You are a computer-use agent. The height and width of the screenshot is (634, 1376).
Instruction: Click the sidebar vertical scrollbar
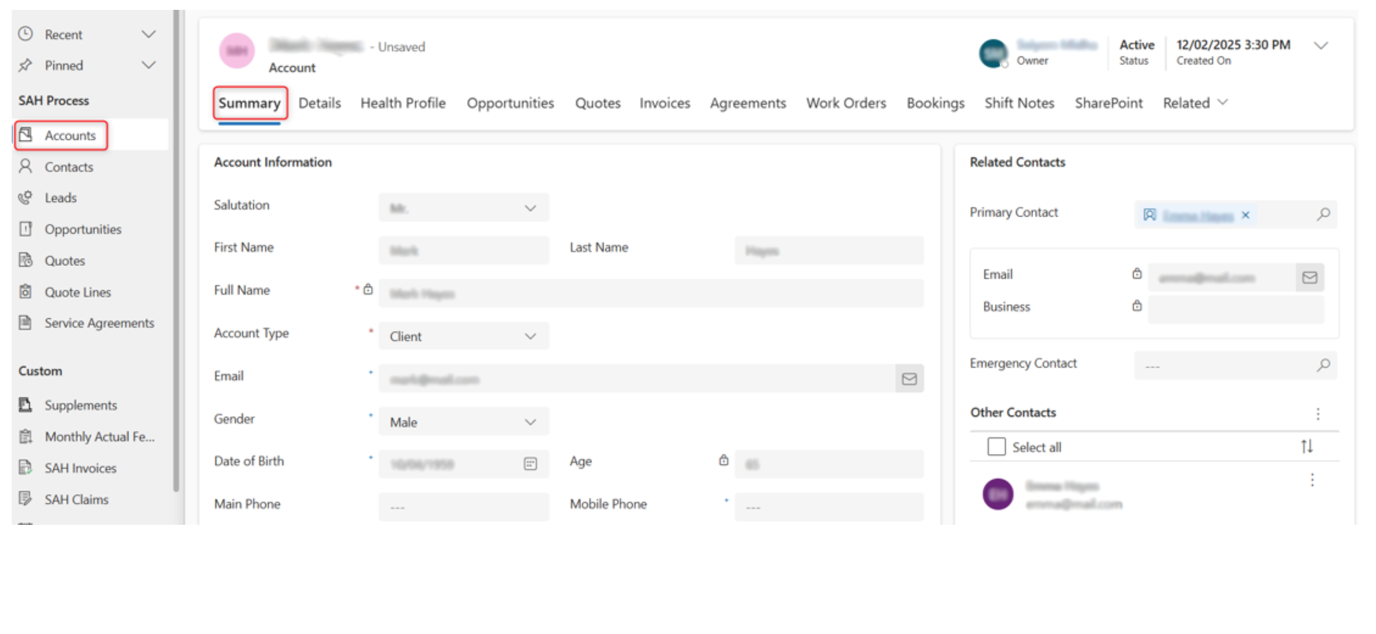coord(176,250)
